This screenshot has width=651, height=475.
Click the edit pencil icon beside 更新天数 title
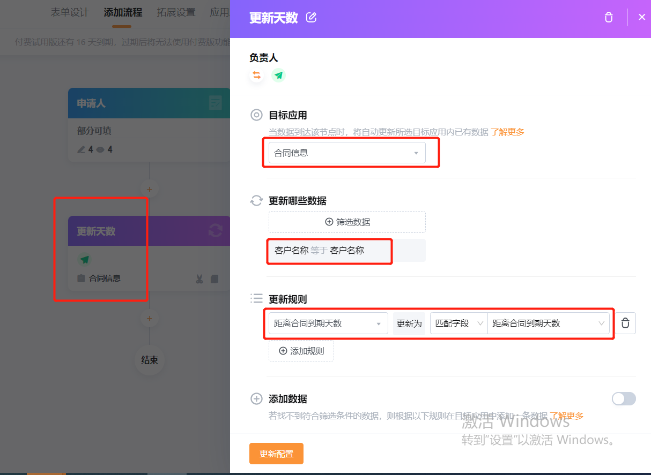pyautogui.click(x=311, y=18)
